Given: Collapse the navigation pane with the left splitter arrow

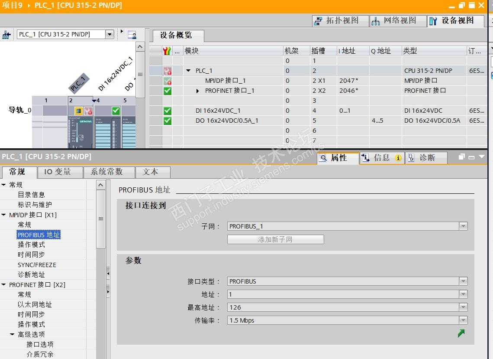Looking at the screenshot, I should click(108, 274).
